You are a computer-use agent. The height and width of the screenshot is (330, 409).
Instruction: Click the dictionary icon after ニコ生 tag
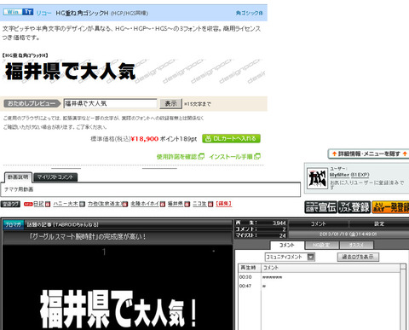pyautogui.click(x=210, y=204)
